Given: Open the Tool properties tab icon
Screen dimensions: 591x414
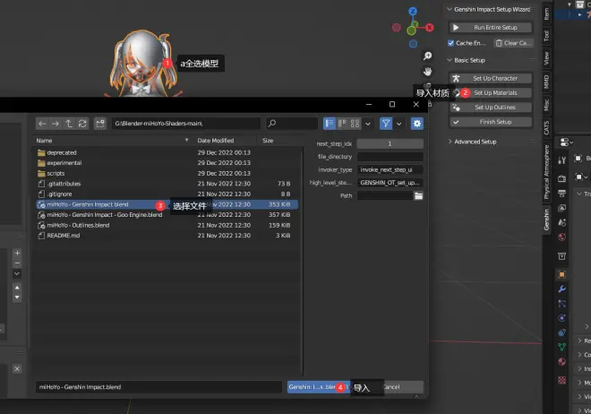Looking at the screenshot, I should 562,160.
